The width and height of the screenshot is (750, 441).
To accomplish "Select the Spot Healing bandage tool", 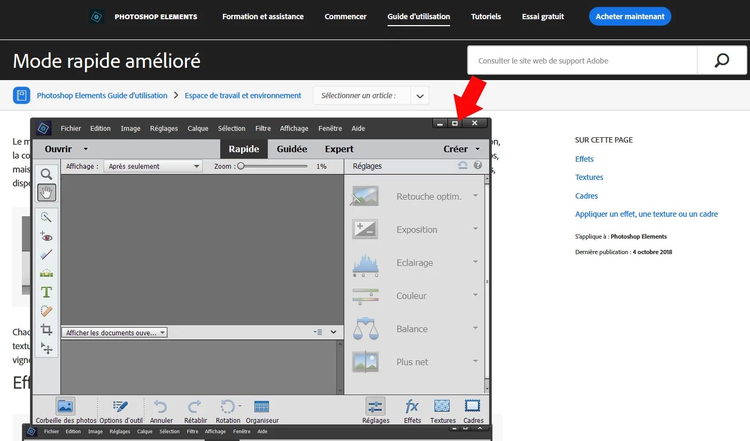I will tap(47, 311).
